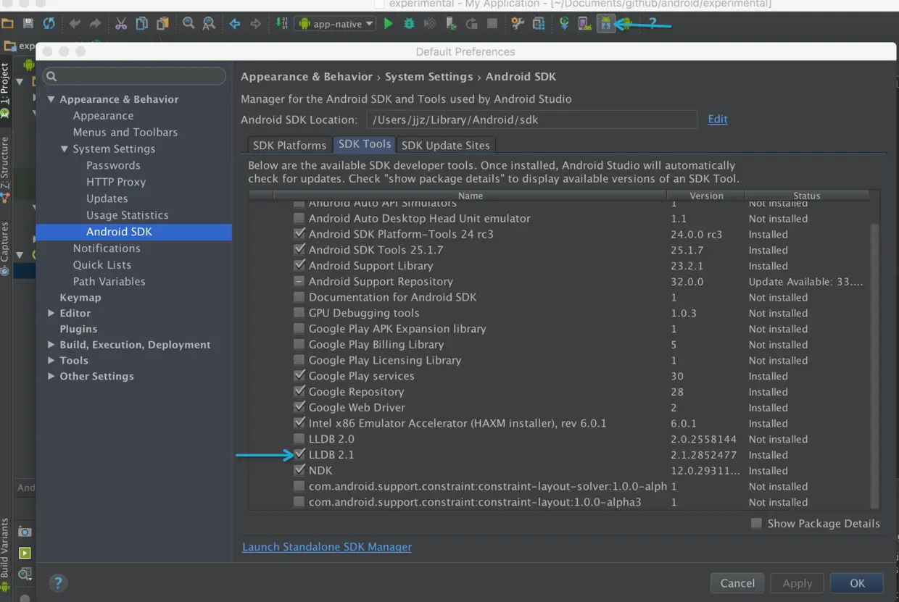The height and width of the screenshot is (602, 899).
Task: Click the help question mark button
Action: 58,583
